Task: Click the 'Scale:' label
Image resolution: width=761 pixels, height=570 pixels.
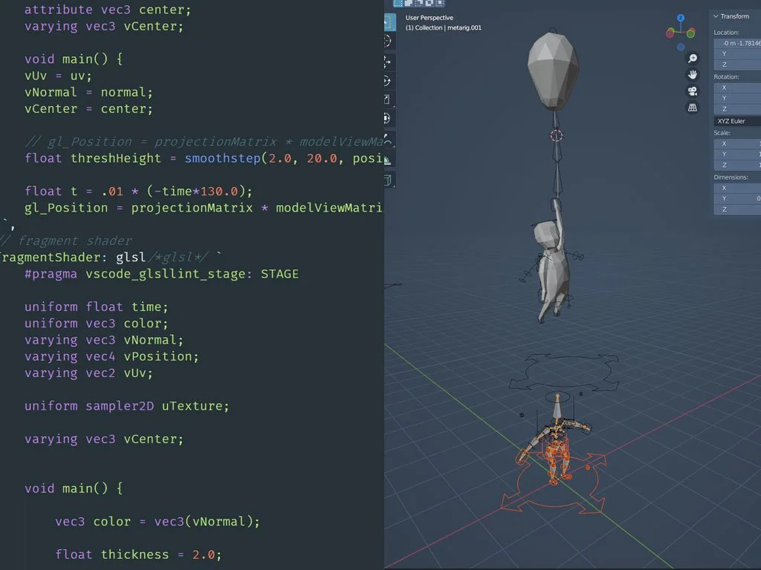Action: point(722,133)
